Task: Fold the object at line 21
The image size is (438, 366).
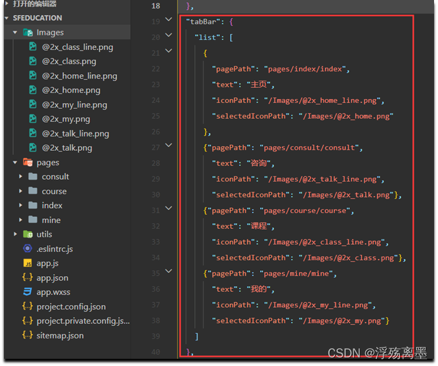Action: [x=169, y=51]
